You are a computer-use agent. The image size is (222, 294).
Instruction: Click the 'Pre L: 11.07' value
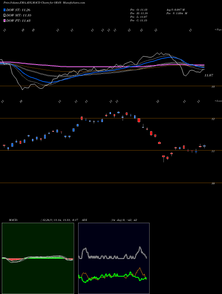pos(139,17)
